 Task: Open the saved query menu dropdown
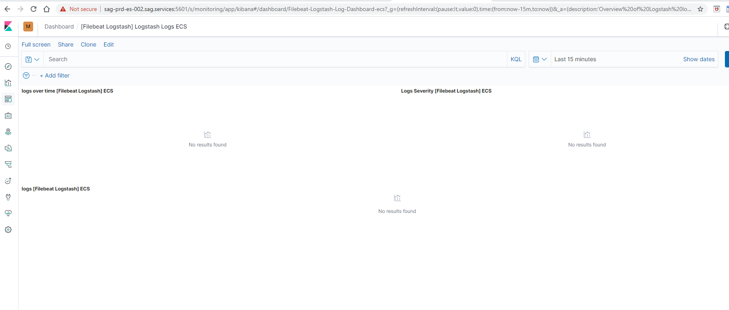(x=32, y=60)
